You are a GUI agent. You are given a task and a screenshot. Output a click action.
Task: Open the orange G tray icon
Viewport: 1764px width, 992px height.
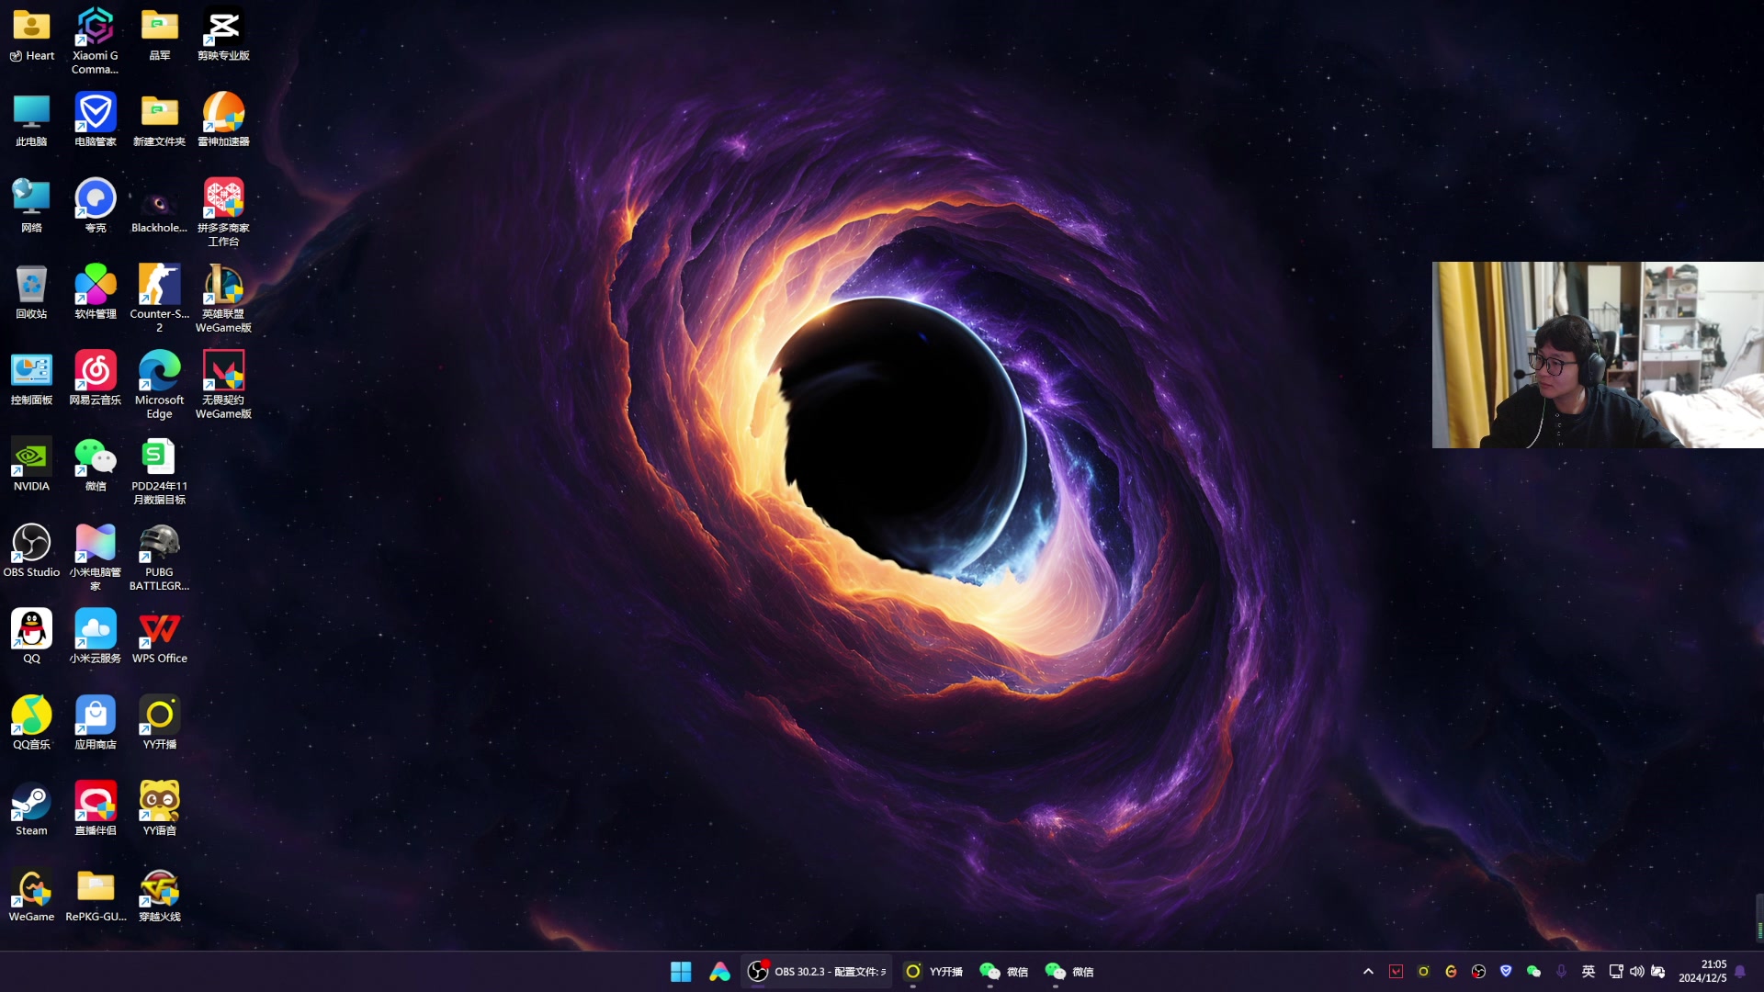[1451, 972]
